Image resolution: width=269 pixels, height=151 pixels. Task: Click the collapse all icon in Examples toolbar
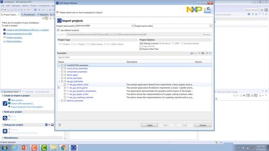pyautogui.click(x=210, y=53)
